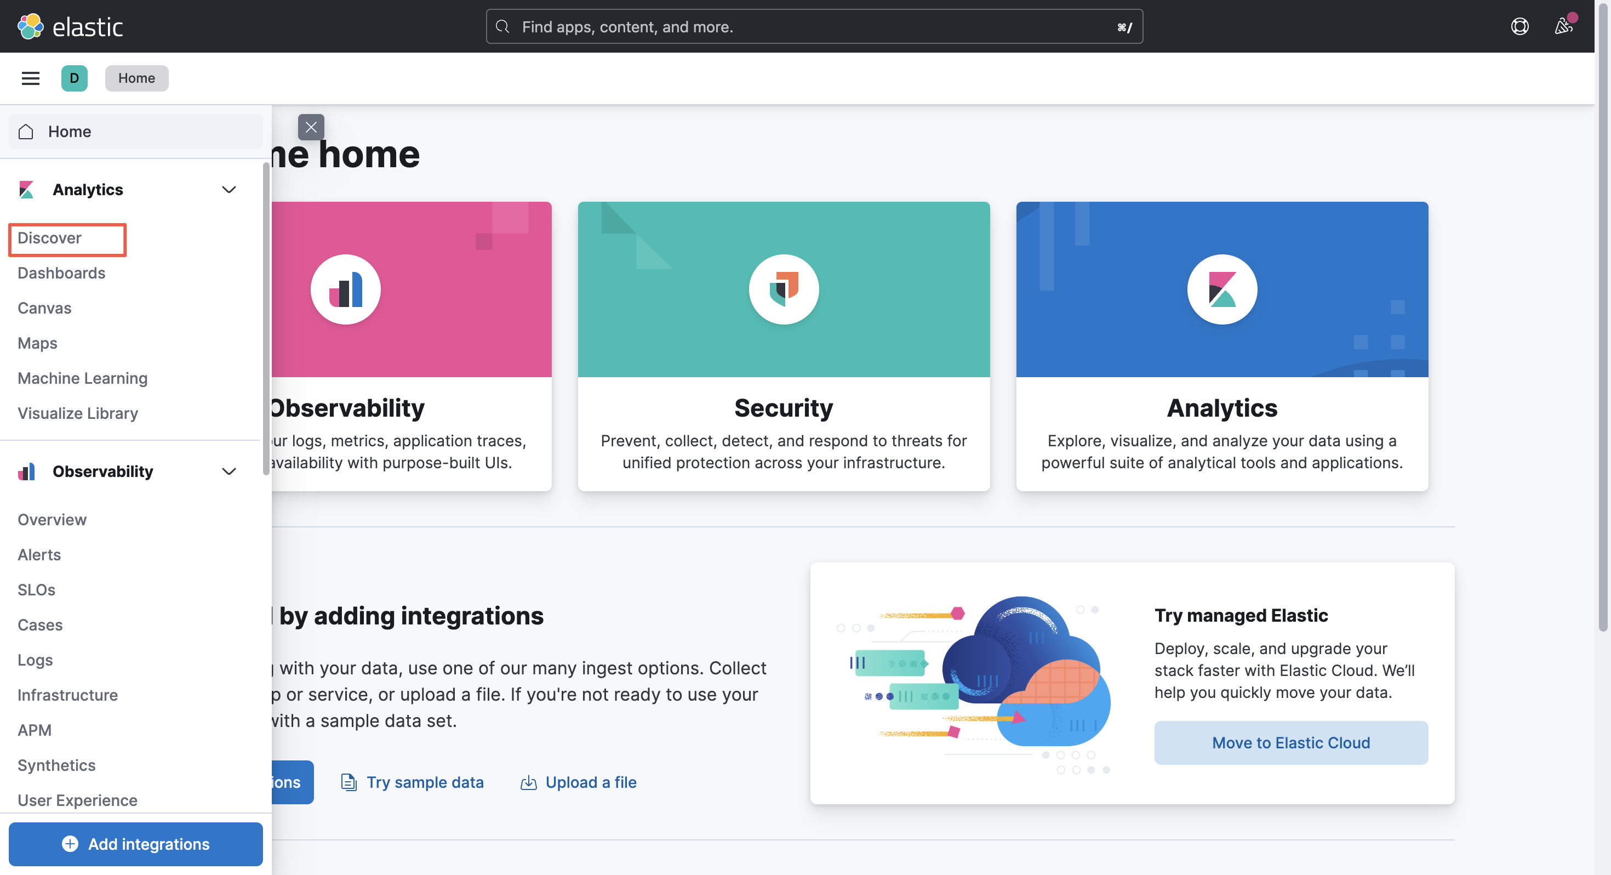Open Infrastructure in the sidebar

click(x=67, y=695)
